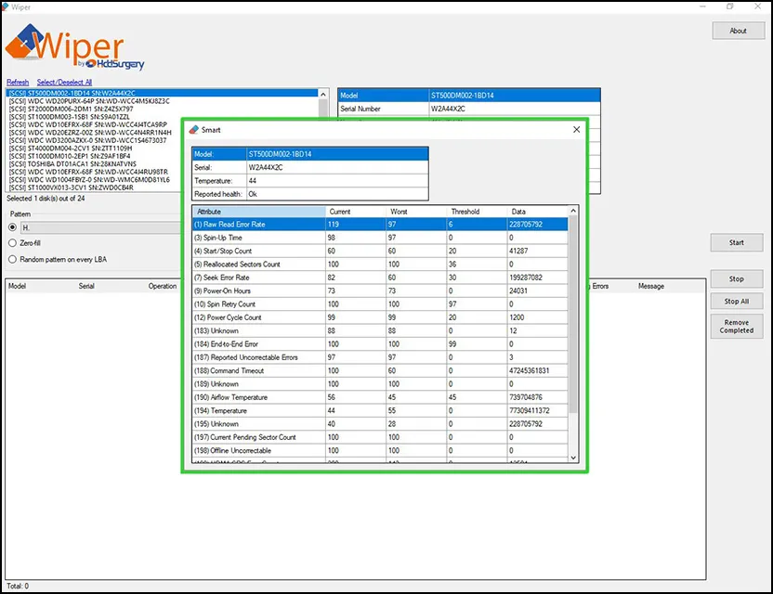Select the Spin Retry Count row
Viewport: 773px width, 594px height.
click(x=380, y=303)
